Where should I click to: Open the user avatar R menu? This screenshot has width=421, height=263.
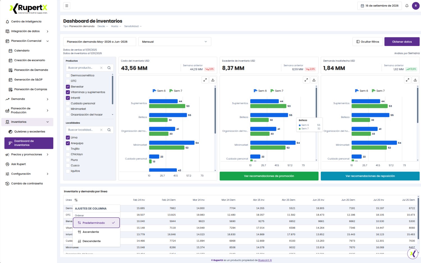(x=416, y=6)
